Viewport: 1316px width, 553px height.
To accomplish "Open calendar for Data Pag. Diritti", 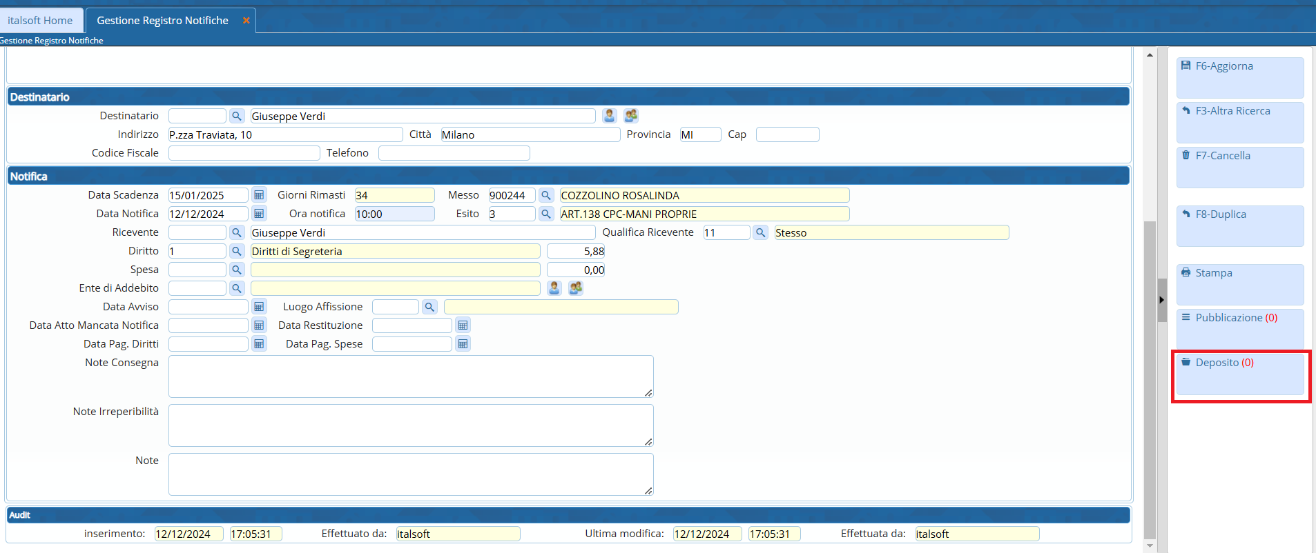I will click(x=259, y=344).
